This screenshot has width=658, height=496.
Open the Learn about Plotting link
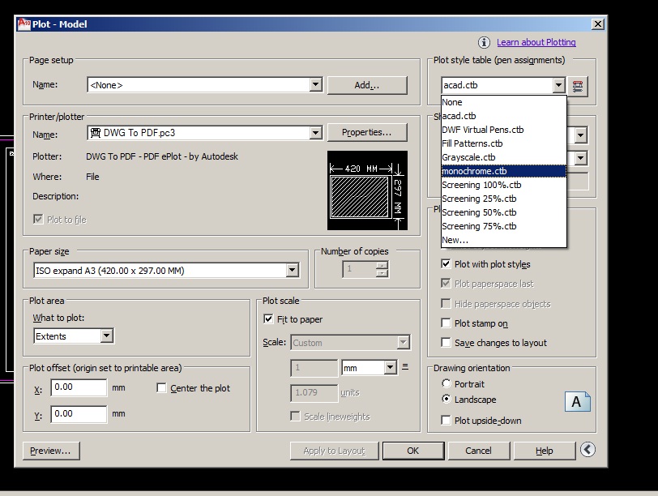click(536, 42)
